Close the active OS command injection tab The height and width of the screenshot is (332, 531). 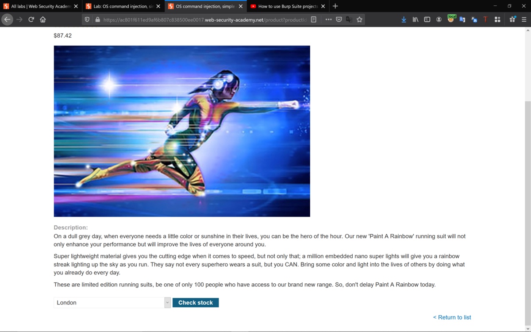tap(241, 6)
